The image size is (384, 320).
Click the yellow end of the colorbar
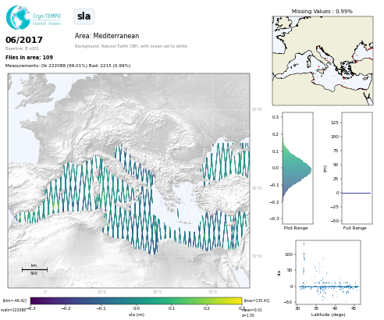238,301
